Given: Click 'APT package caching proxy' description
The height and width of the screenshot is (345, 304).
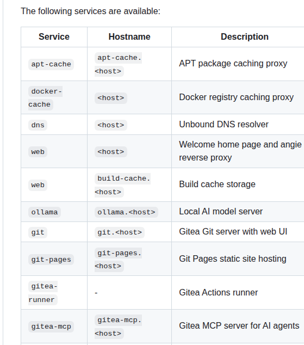Looking at the screenshot, I should click(x=233, y=64).
